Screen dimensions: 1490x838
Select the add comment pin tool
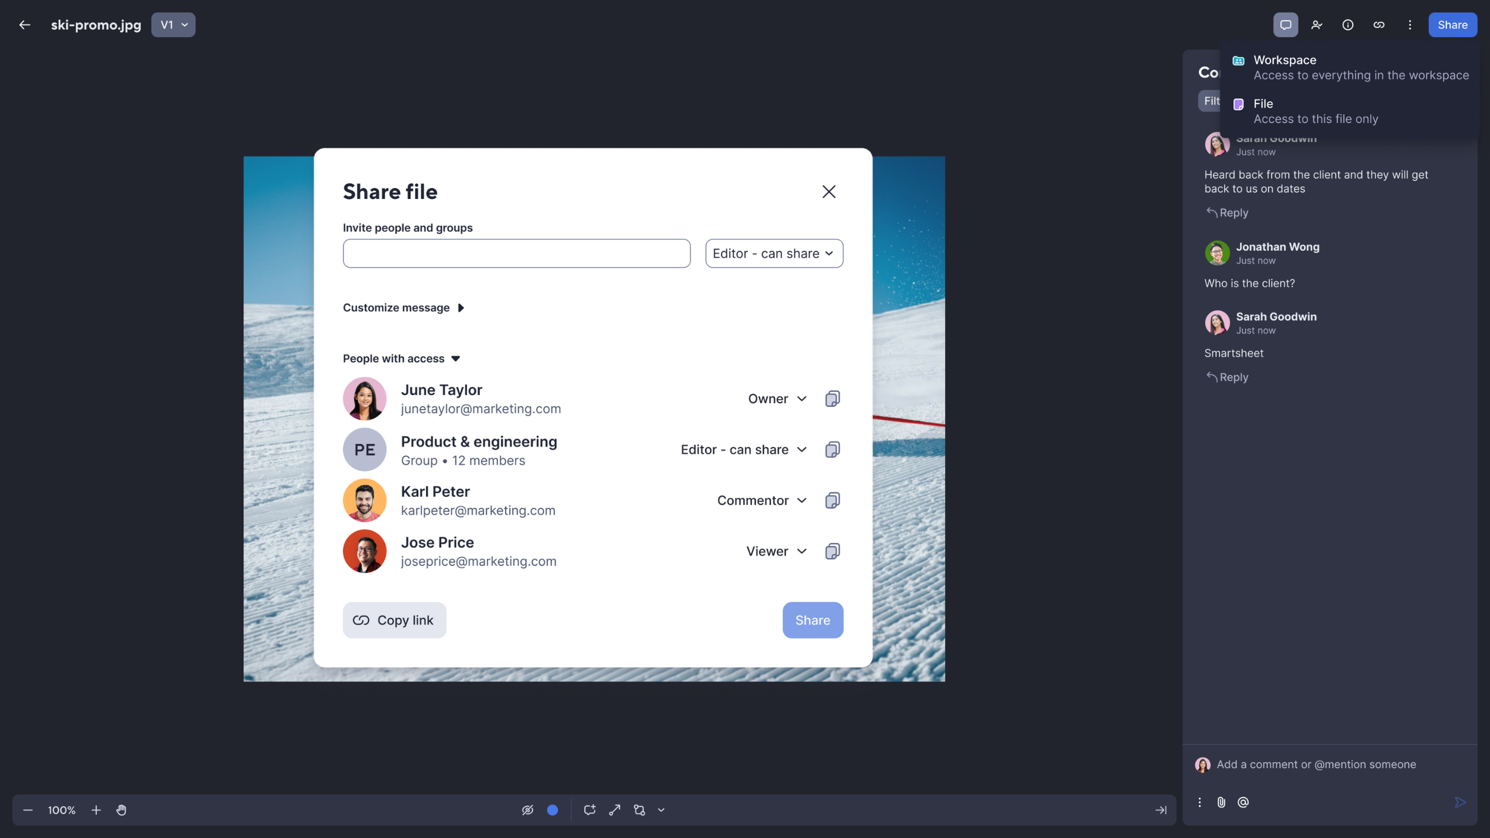(590, 810)
